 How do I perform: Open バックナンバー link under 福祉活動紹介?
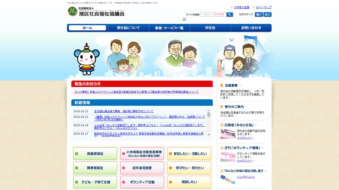pos(246,177)
